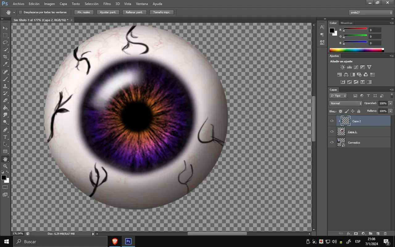Select the Quick Selection tool
This screenshot has height=247, width=395.
[x=5, y=50]
